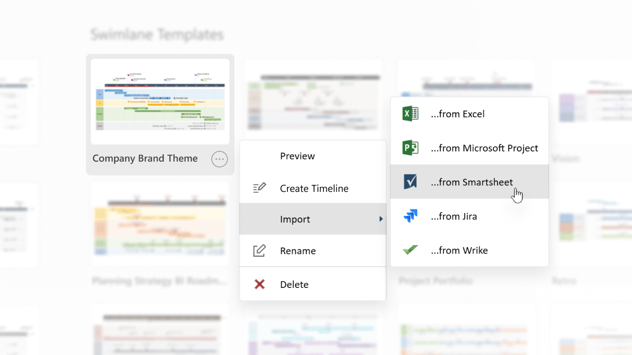
Task: Click the Excel icon in the import submenu
Action: [410, 114]
